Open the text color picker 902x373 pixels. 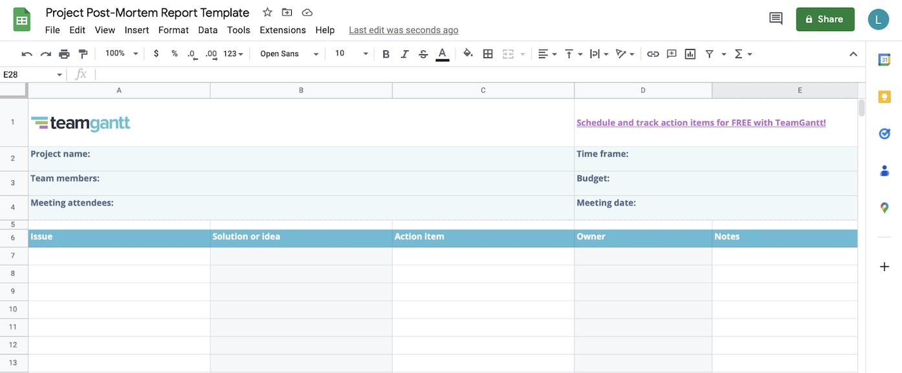pyautogui.click(x=443, y=54)
